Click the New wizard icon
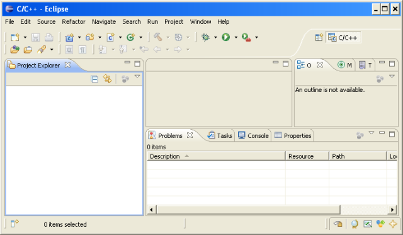 (15, 37)
